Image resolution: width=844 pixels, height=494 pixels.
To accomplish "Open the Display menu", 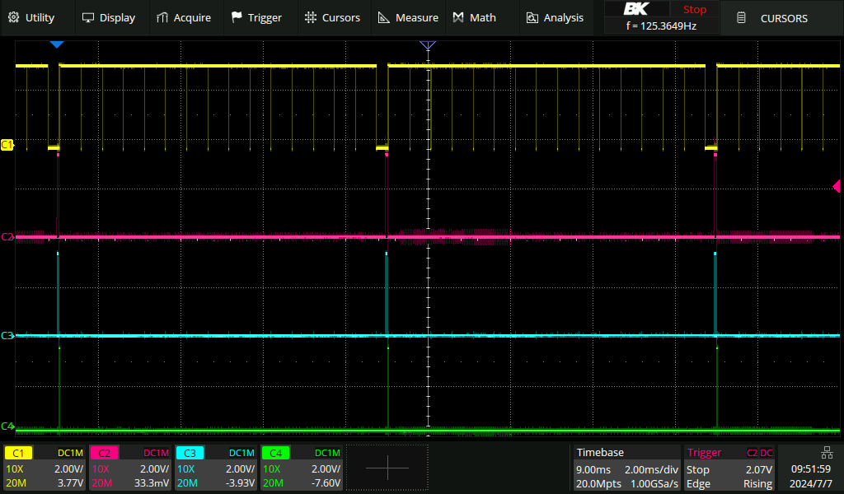I will click(x=108, y=18).
